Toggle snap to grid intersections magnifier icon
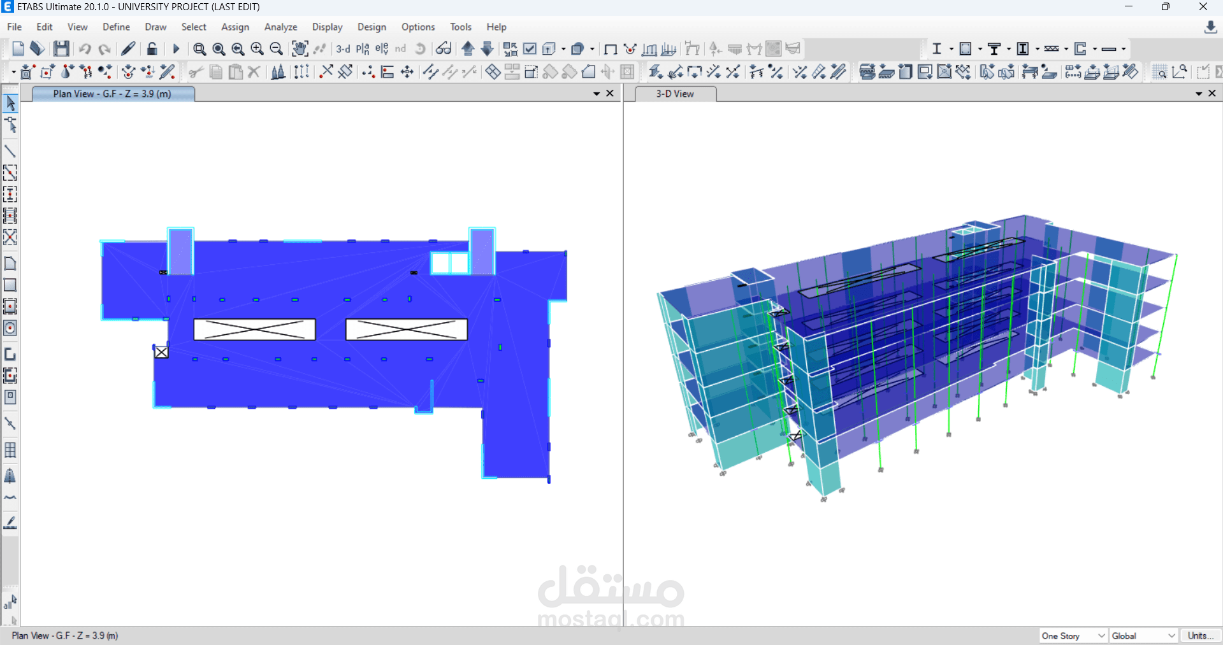Screen dimensions: 1223x645 coord(1160,72)
